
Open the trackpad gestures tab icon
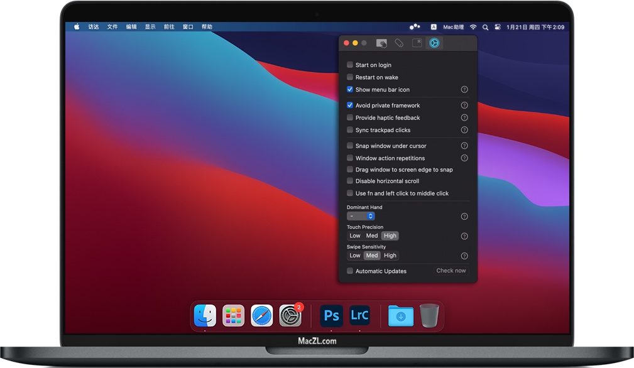381,43
